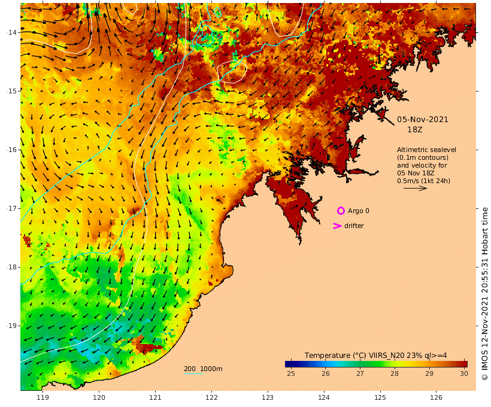This screenshot has width=491, height=407.
Task: Click the longitude axis label 124
Action: 324,397
